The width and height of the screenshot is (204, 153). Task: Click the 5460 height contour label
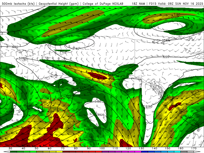(98, 101)
